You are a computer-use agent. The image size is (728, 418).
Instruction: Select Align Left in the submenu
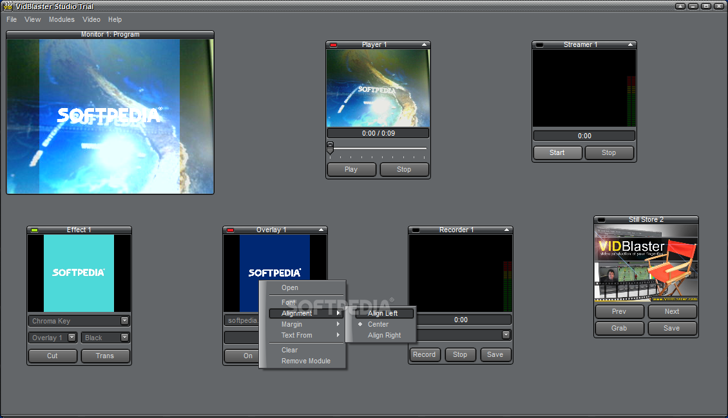click(385, 313)
